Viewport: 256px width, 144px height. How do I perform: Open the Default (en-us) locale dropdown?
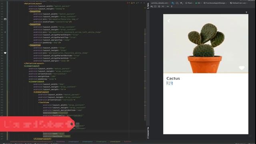[238, 3]
